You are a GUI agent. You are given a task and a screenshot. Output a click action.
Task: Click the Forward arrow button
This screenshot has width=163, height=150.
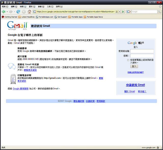(11, 11)
